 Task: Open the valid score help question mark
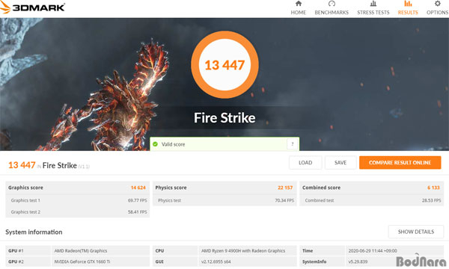pos(293,143)
